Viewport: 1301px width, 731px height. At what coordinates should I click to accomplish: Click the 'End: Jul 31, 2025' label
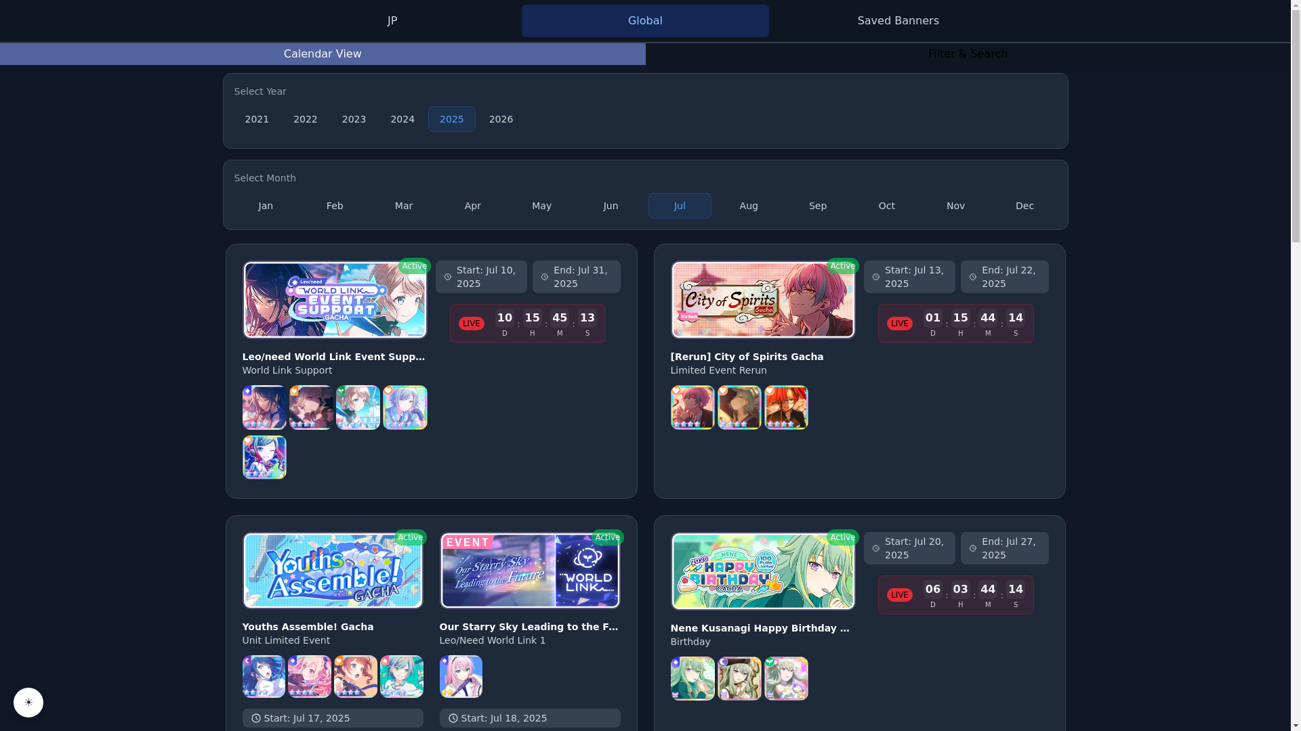tap(577, 277)
